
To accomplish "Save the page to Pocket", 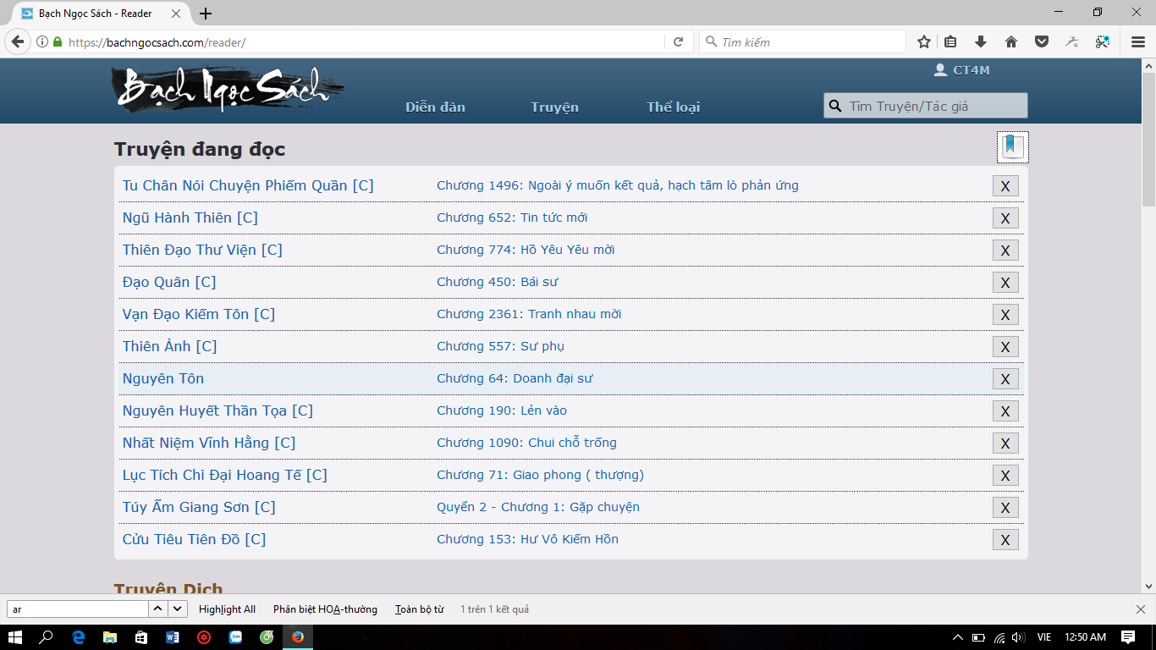I will [x=1042, y=42].
